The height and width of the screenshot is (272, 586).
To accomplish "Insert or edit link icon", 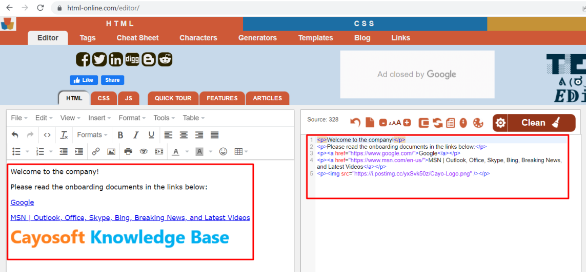I will point(96,151).
